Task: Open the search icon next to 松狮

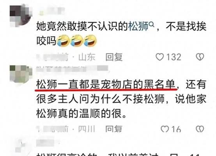Action: pos(152,25)
